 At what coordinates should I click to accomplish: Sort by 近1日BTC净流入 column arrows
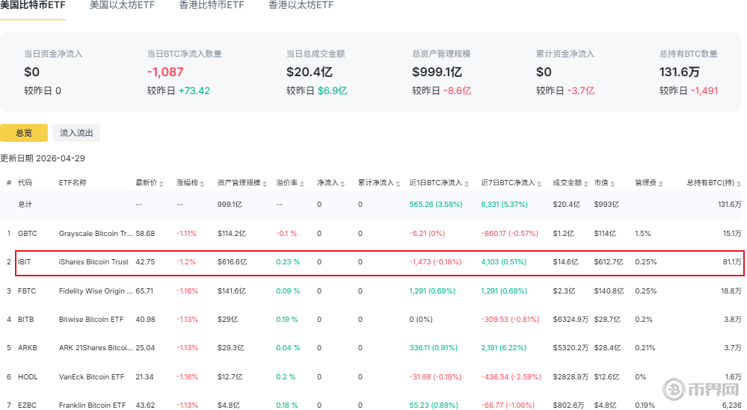click(x=467, y=183)
